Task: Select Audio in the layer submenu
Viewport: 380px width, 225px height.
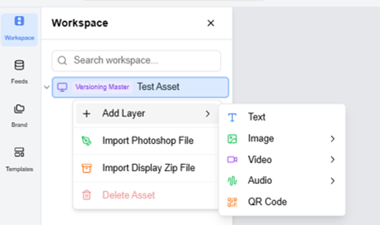Action: 282,181
